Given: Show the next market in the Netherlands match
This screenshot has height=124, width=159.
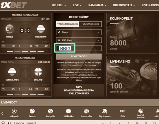Looking at the screenshot, I should coord(48,85).
